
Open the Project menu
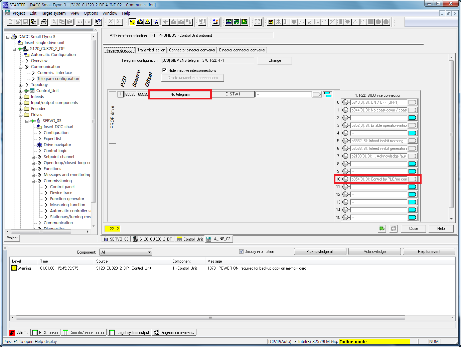tap(19, 13)
